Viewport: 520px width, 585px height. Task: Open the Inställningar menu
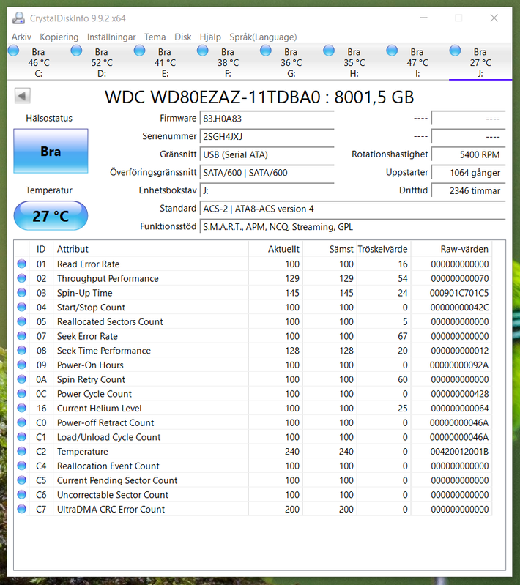(111, 37)
